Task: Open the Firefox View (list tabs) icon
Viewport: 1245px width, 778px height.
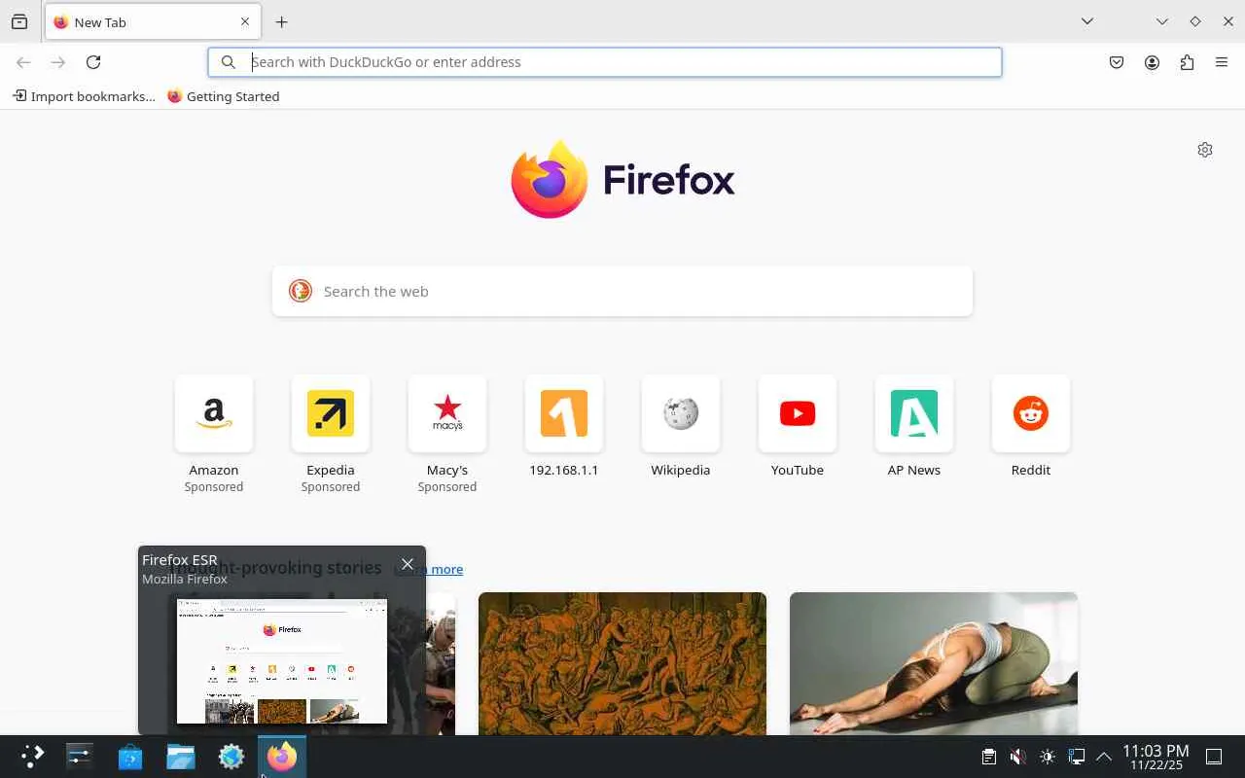Action: pos(19,21)
